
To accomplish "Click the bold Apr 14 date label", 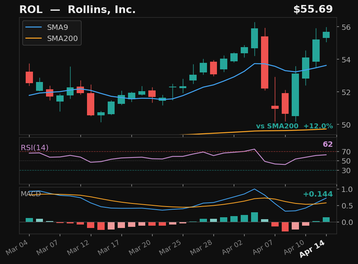I will [x=312, y=249].
